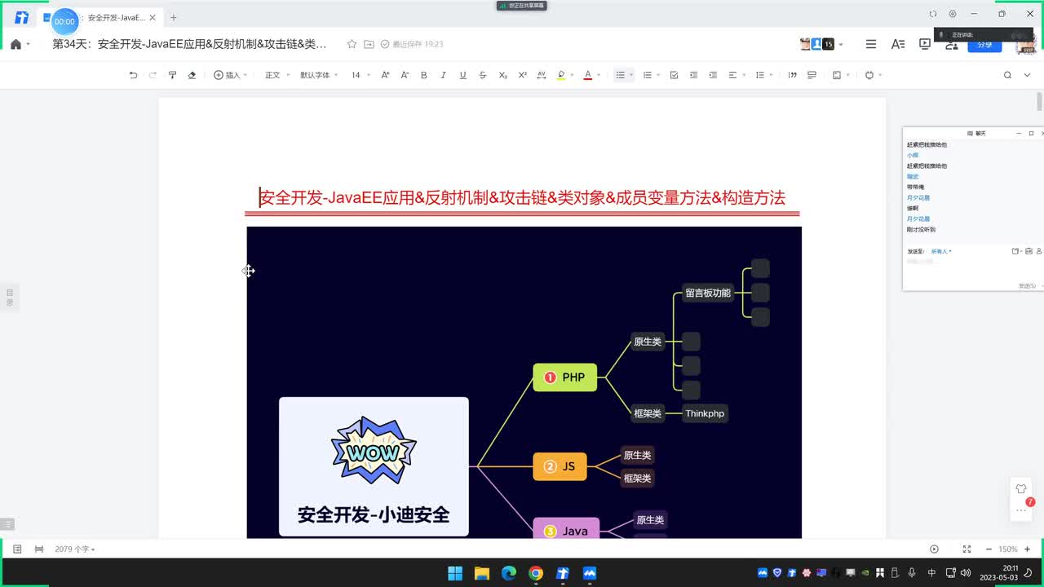Screen dimensions: 1044x587
Task: Click the fullscreen icon in status bar
Action: click(x=967, y=549)
